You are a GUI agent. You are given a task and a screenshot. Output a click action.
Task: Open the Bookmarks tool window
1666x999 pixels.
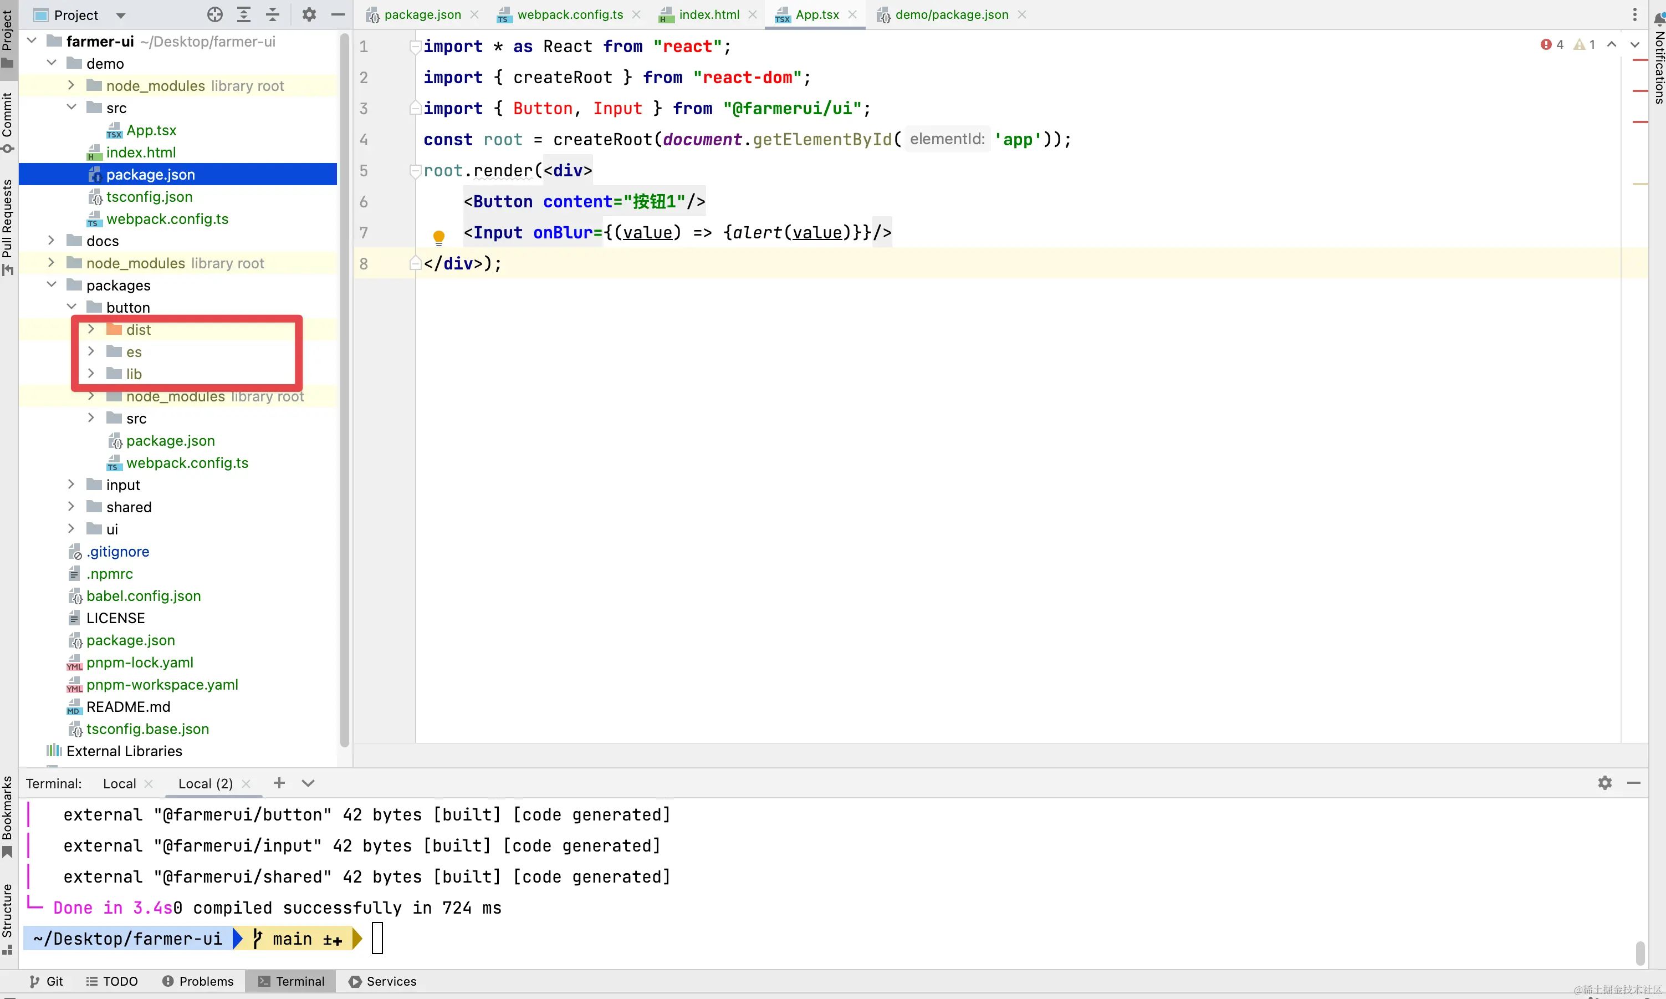click(7, 817)
